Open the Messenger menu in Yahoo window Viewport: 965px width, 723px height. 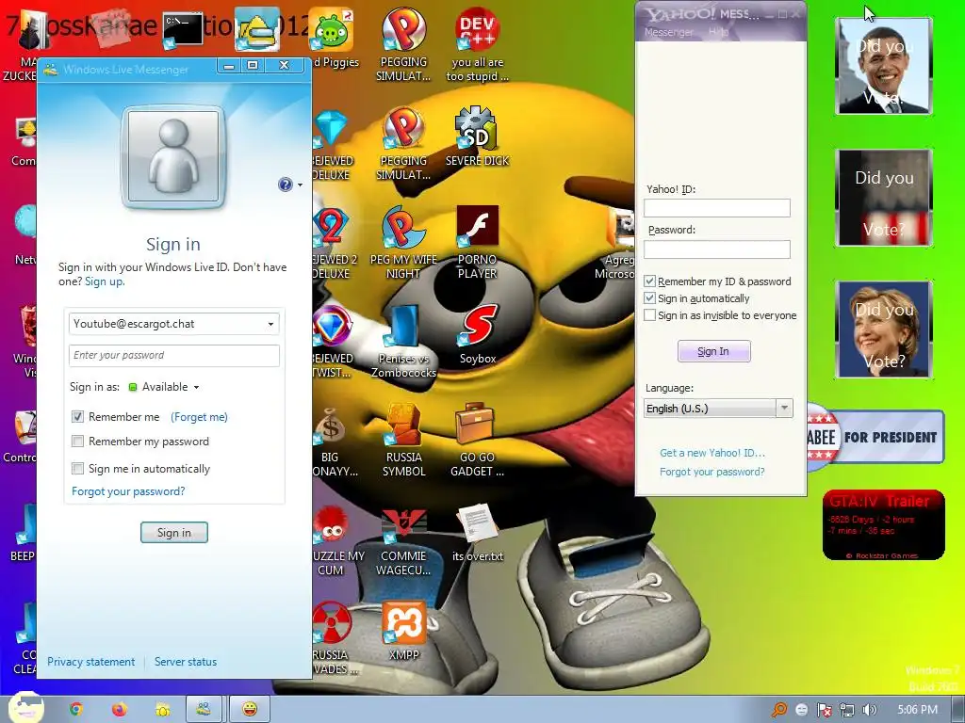point(668,32)
